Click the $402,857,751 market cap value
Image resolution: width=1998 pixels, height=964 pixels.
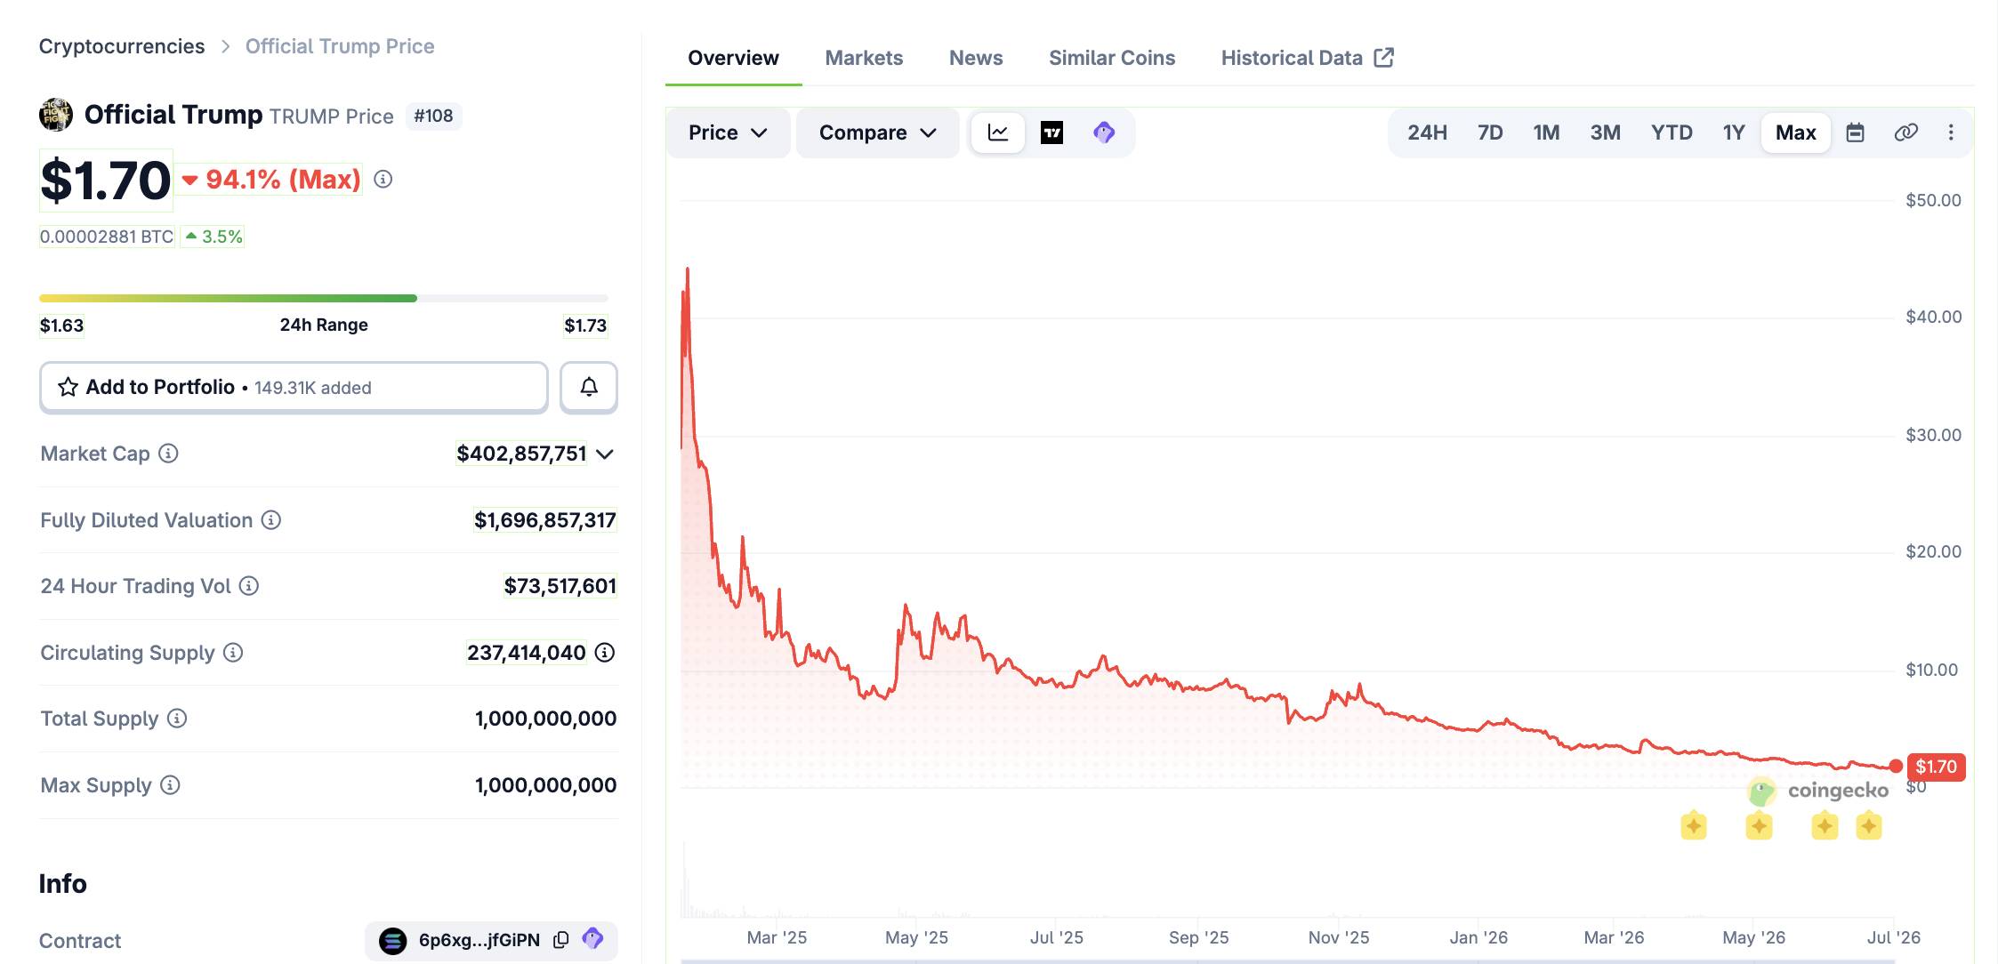click(521, 454)
